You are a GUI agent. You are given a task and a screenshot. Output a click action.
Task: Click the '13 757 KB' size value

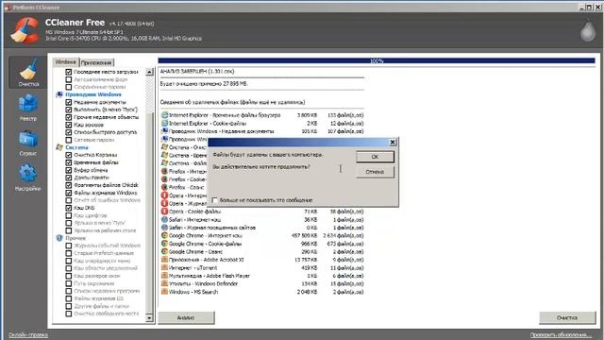(306, 260)
